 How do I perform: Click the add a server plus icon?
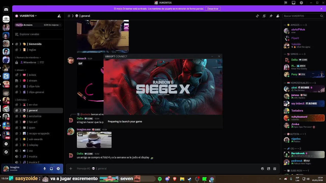click(x=6, y=144)
